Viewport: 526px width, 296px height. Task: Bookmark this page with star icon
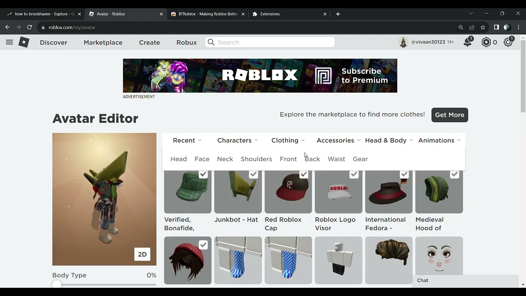pos(483,27)
